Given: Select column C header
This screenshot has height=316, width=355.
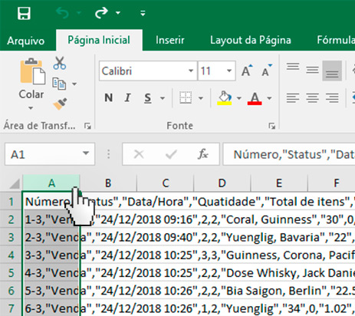Looking at the screenshot, I should (x=166, y=183).
